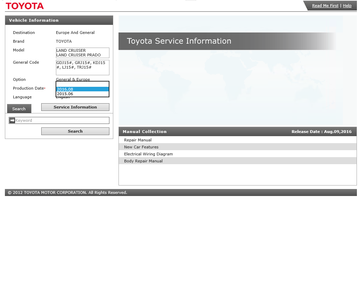Click the Toyota Service Information banner
The width and height of the screenshot is (359, 301).
(x=227, y=41)
